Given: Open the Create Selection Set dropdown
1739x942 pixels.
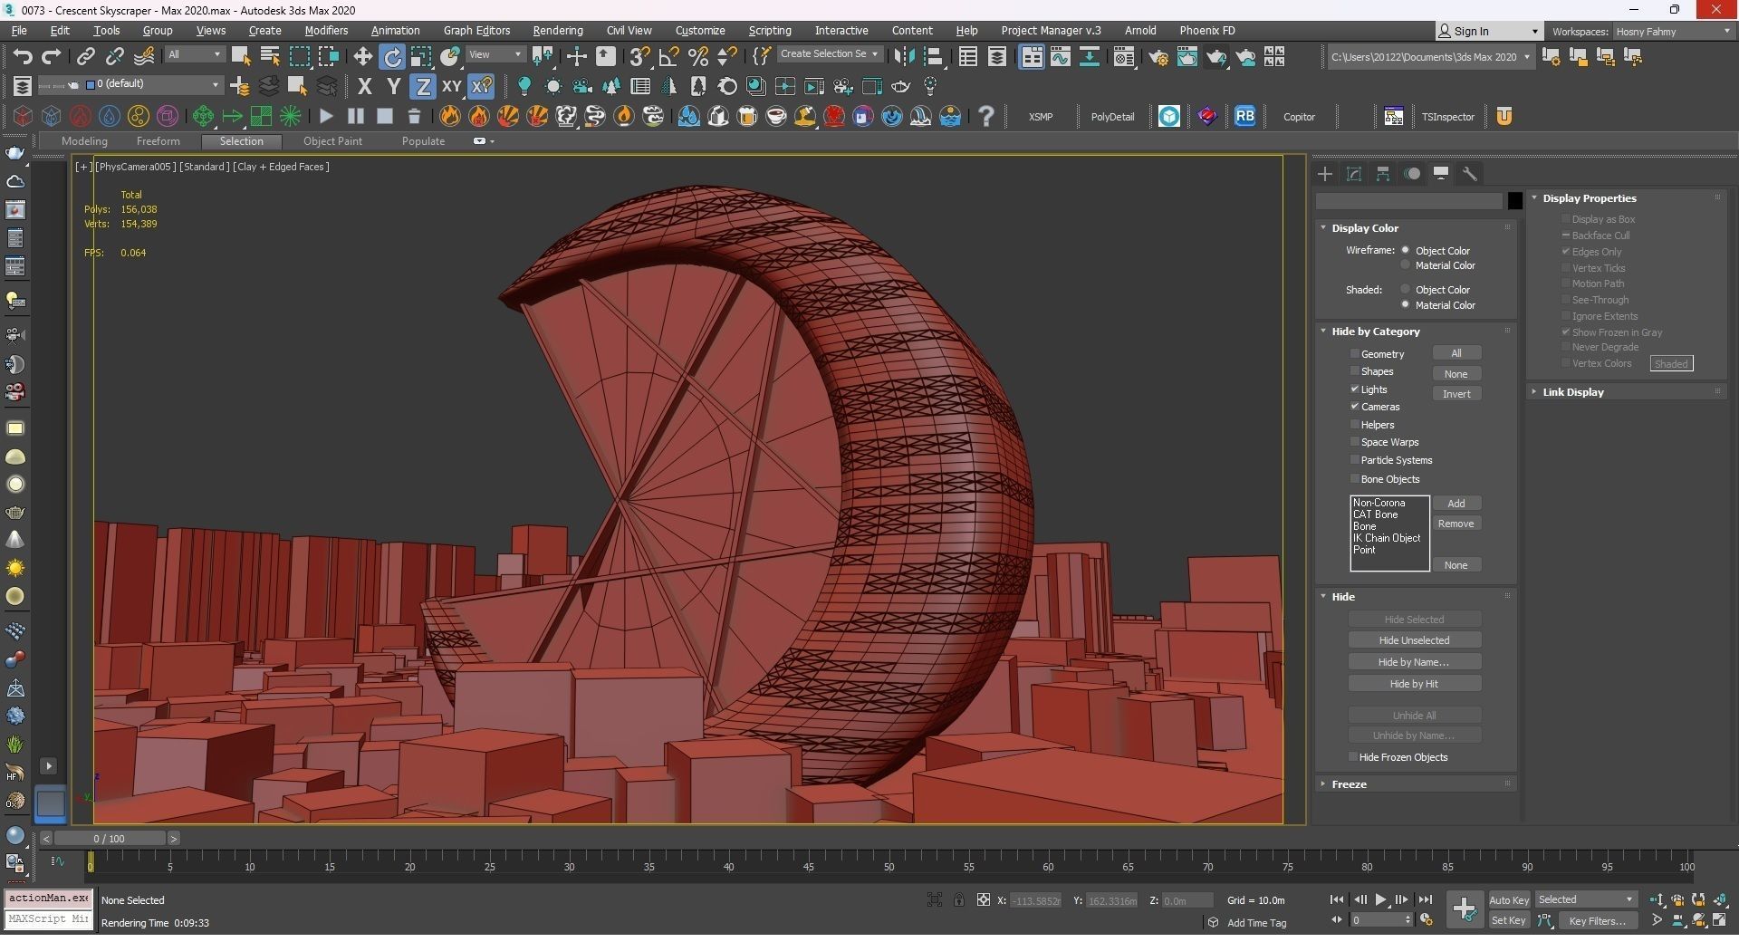Looking at the screenshot, I should point(829,54).
